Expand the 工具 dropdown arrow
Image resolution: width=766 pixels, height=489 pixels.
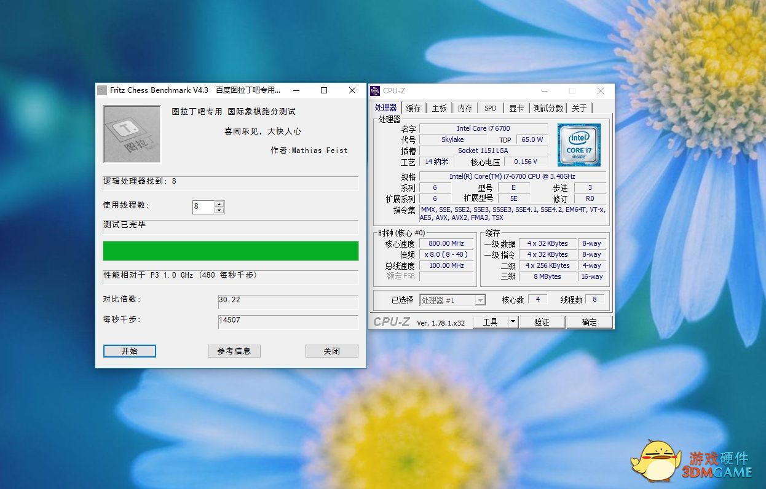click(513, 322)
